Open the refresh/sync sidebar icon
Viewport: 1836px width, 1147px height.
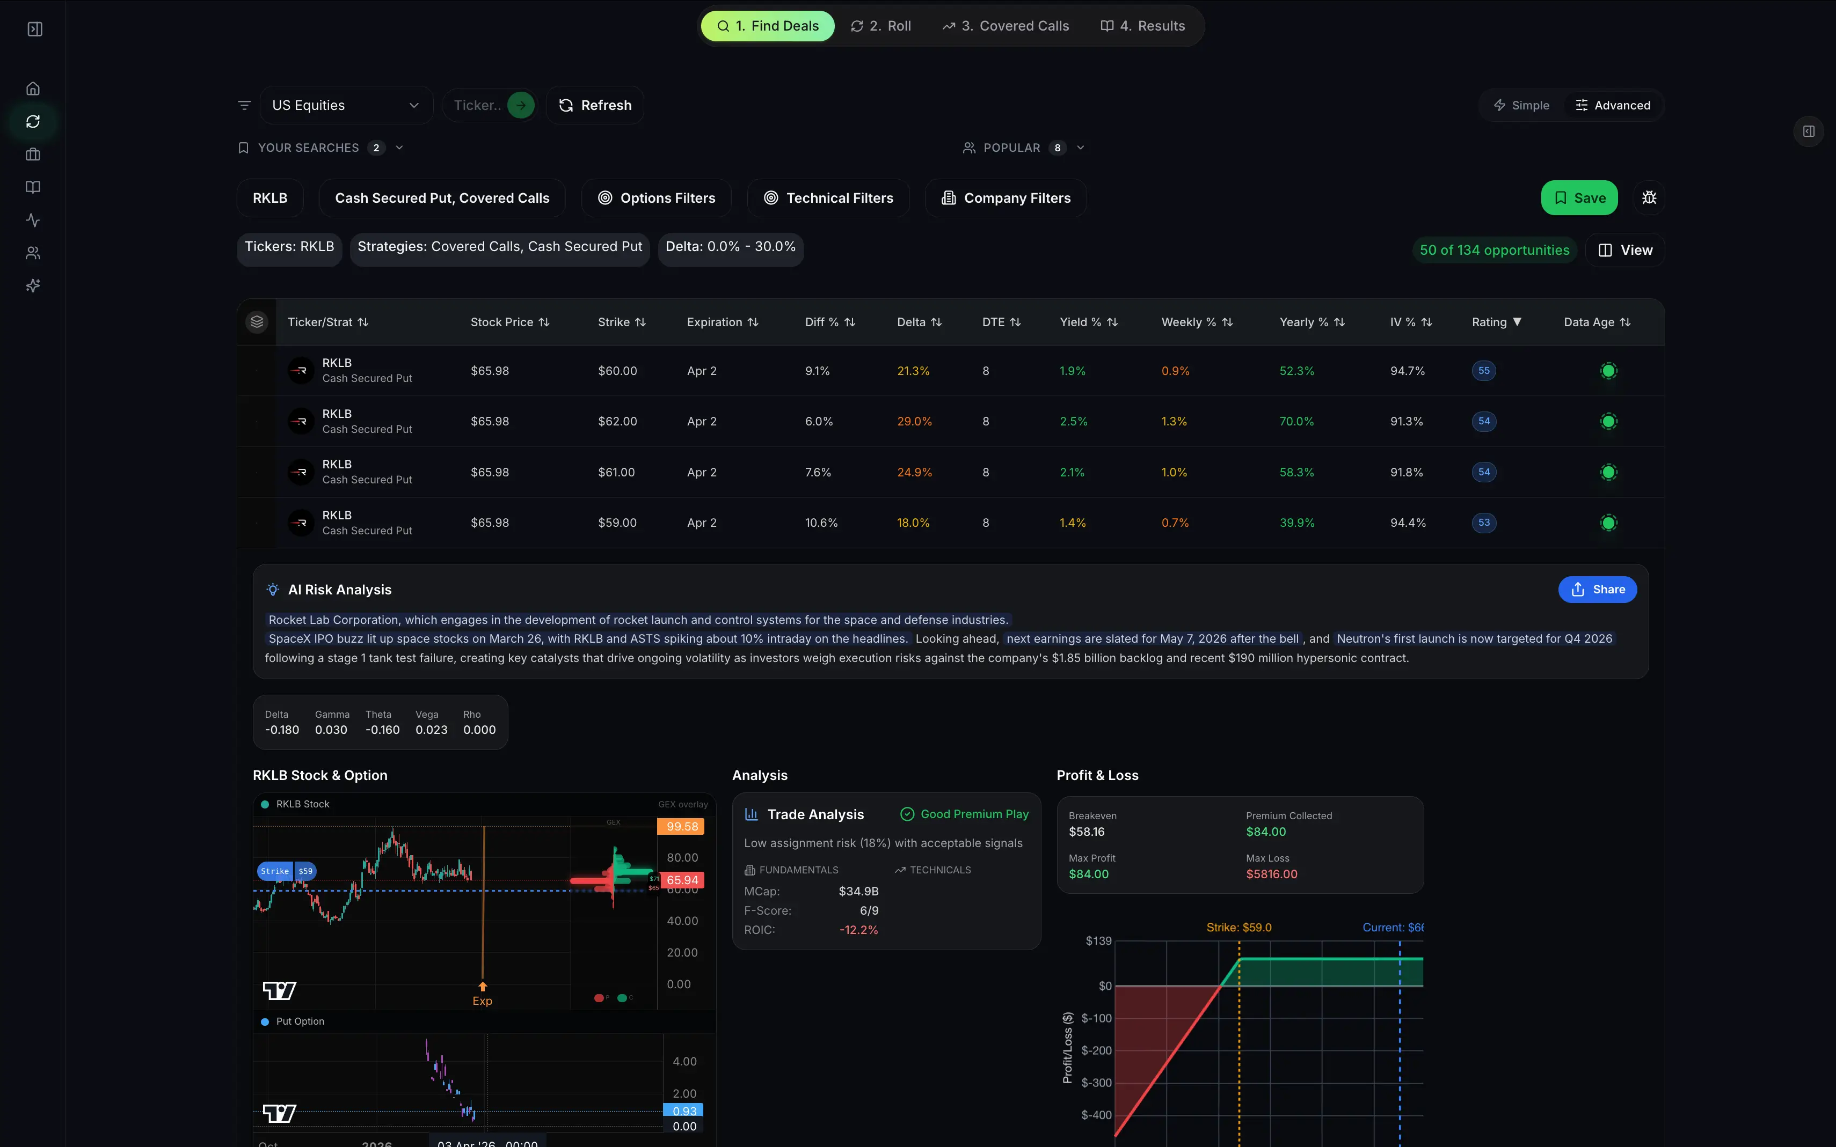point(33,121)
